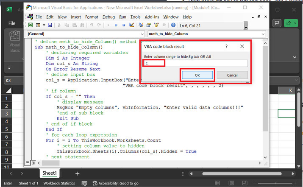The image size is (303, 187).
Task: Open the Object Browser icon
Action: click(x=156, y=25)
